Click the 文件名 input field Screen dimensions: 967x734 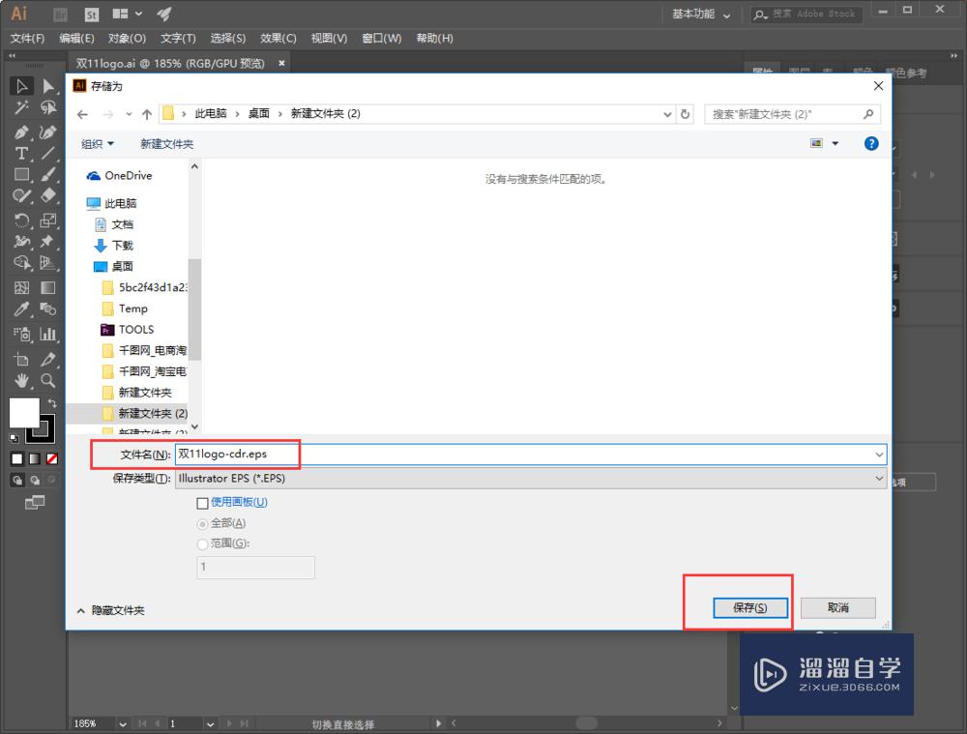530,455
